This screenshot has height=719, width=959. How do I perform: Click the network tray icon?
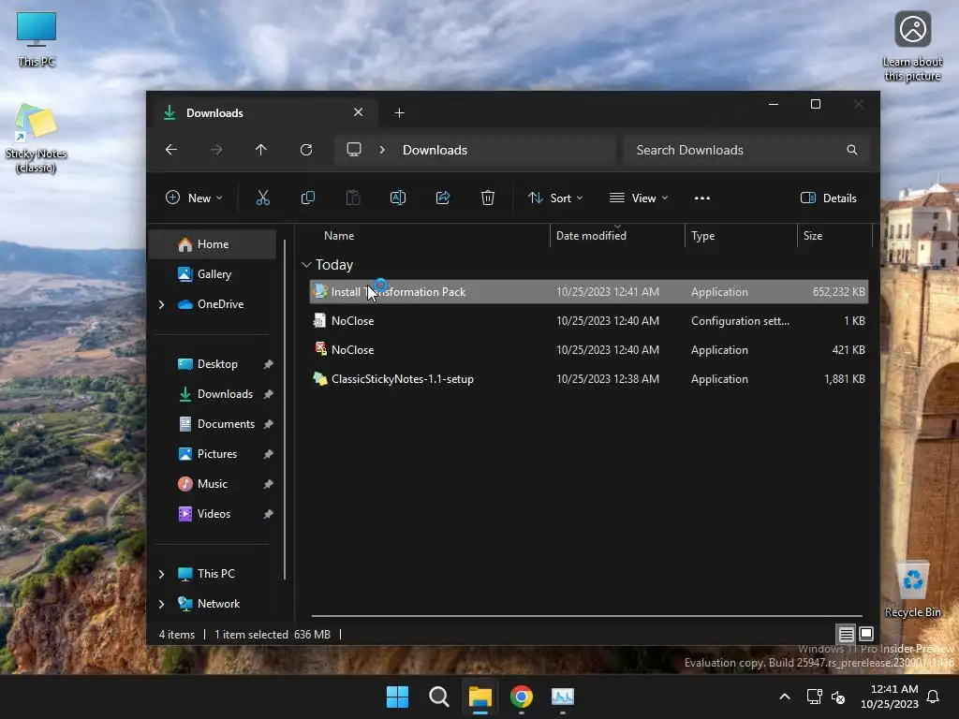pos(814,697)
